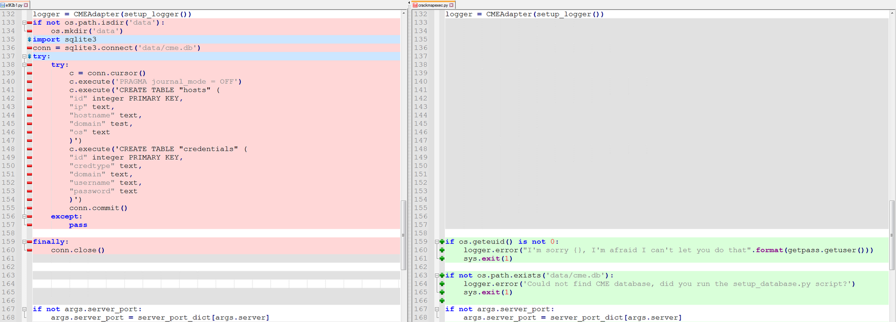Click 'import sqlite3' code line
Image resolution: width=896 pixels, height=322 pixels.
pyautogui.click(x=64, y=40)
